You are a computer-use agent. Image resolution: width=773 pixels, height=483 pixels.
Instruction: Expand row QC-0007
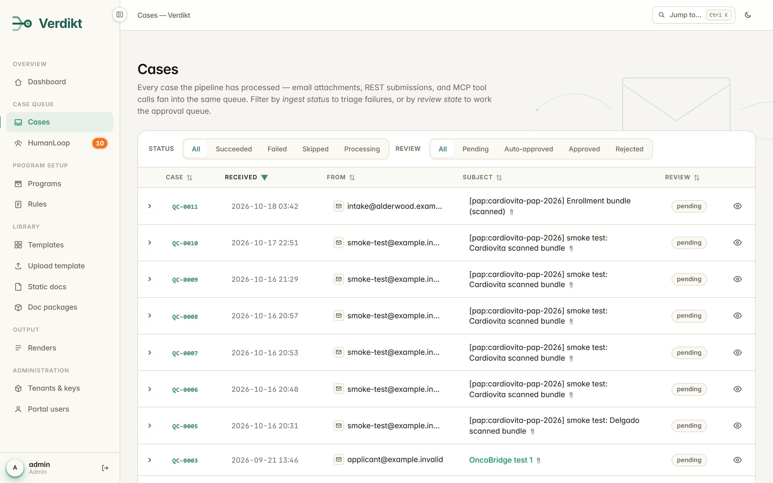point(150,353)
